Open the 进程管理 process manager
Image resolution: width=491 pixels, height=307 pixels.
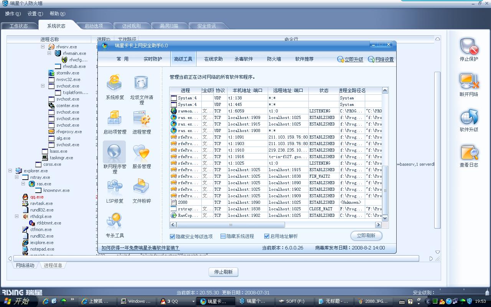pos(142,122)
